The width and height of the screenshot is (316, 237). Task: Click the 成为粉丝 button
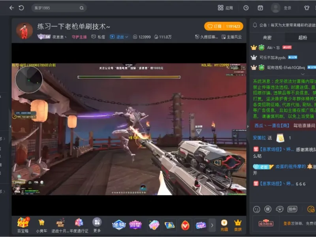[266, 223]
